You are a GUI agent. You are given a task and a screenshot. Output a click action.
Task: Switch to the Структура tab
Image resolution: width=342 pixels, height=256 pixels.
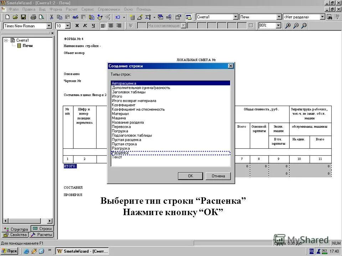pos(16,229)
